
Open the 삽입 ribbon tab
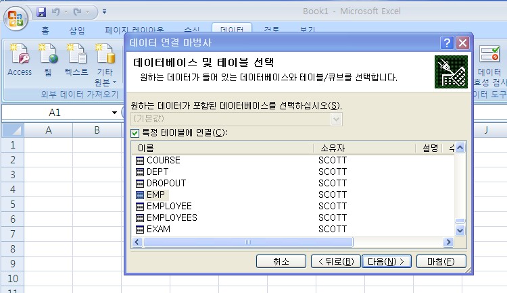click(x=77, y=30)
